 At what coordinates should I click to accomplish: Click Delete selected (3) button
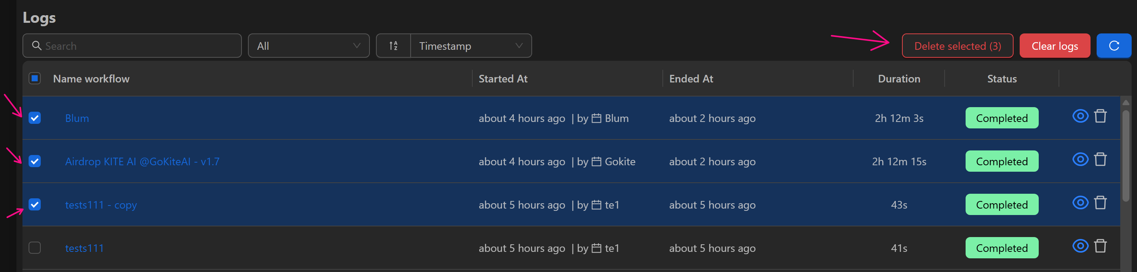(957, 46)
